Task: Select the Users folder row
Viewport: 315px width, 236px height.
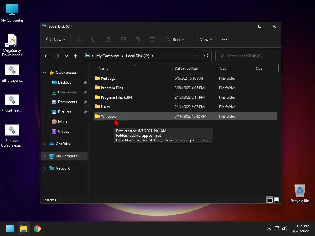Action: [185, 107]
